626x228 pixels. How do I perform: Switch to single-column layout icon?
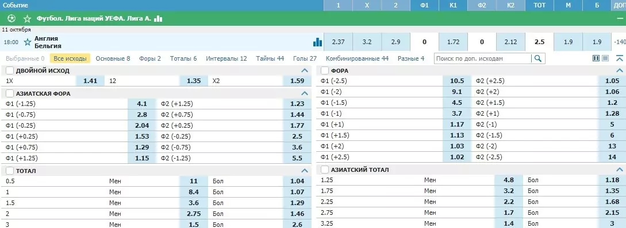click(605, 58)
